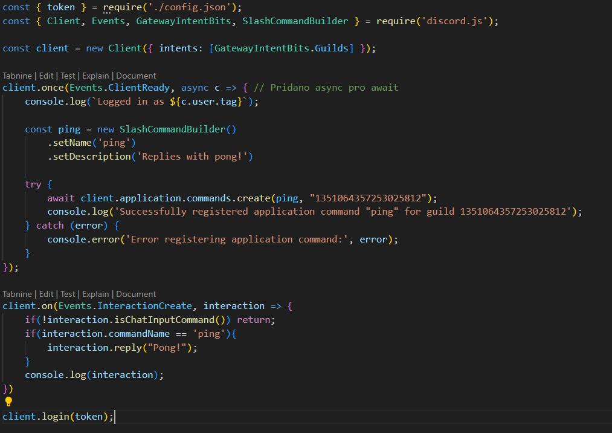Click Events.ClientReady in client.once call
This screenshot has height=433, width=612.
120,88
